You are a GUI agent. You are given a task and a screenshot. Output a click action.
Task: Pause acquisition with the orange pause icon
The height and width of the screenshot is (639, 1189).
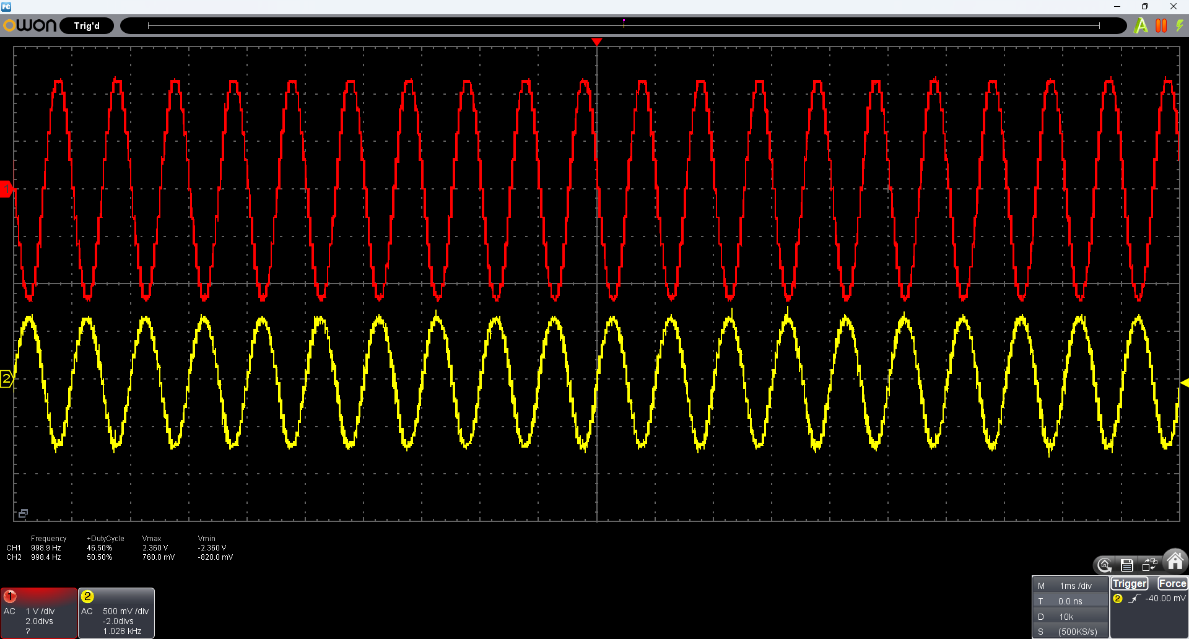(x=1161, y=25)
